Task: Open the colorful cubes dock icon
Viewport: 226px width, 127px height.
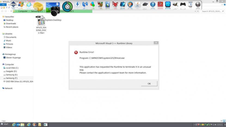Action: pos(92,4)
